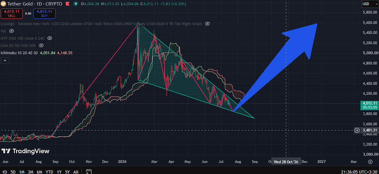Open the date range calendar icon
Viewport: 379px width, 174px height.
pos(88,171)
